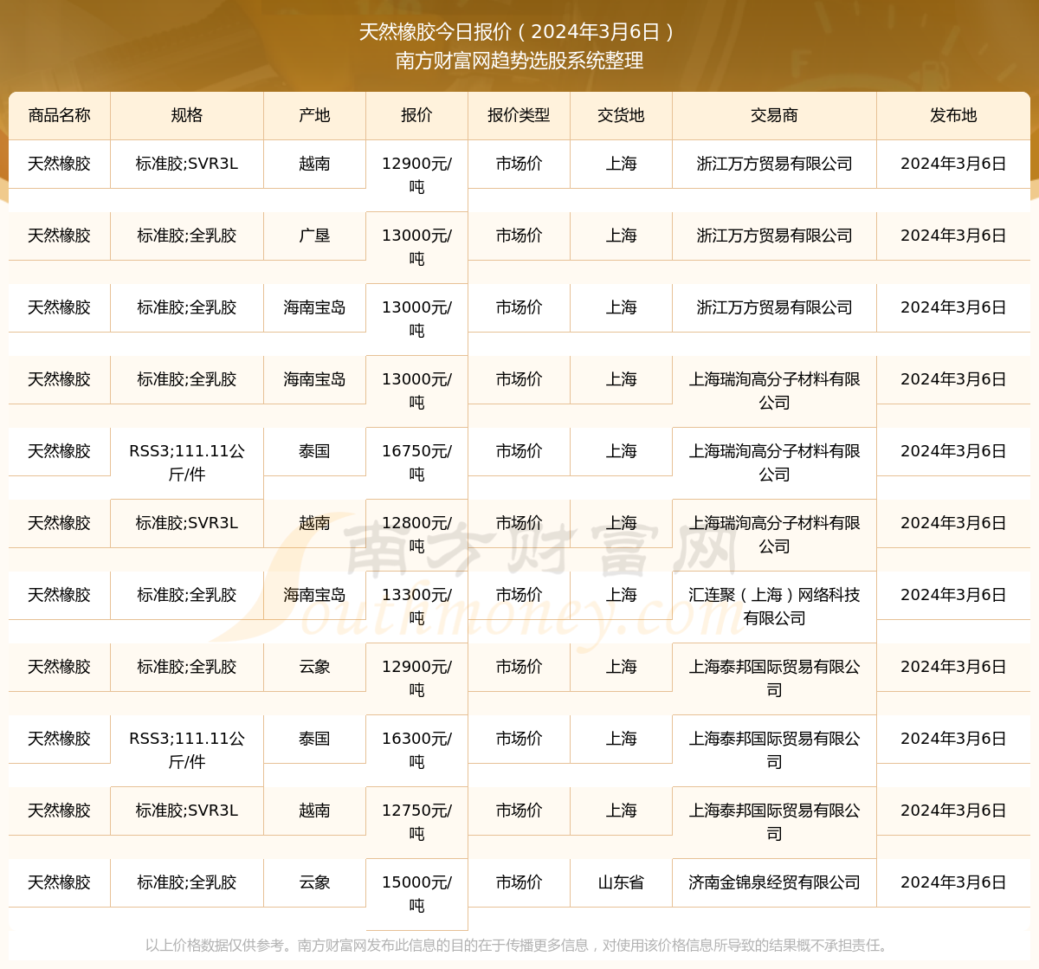This screenshot has width=1039, height=969.
Task: Click the 15000元/吨 price cell
Action: (416, 894)
